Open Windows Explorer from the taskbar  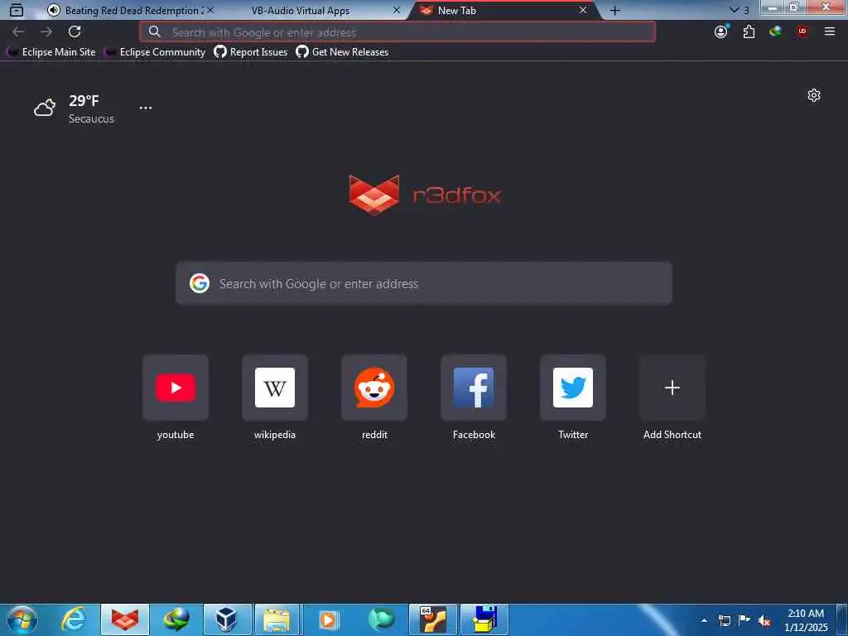pos(277,619)
